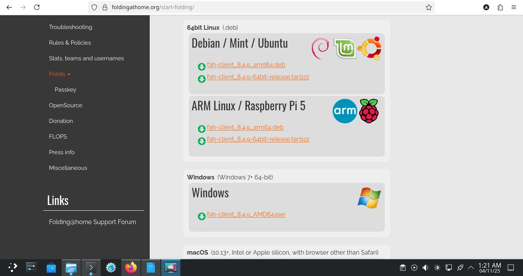The width and height of the screenshot is (523, 276).
Task: Open the brightness control in the system tray
Action: pos(437,267)
